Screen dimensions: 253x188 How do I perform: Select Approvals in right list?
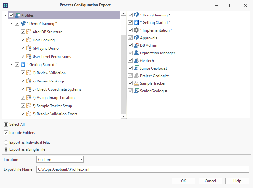pyautogui.click(x=148, y=38)
